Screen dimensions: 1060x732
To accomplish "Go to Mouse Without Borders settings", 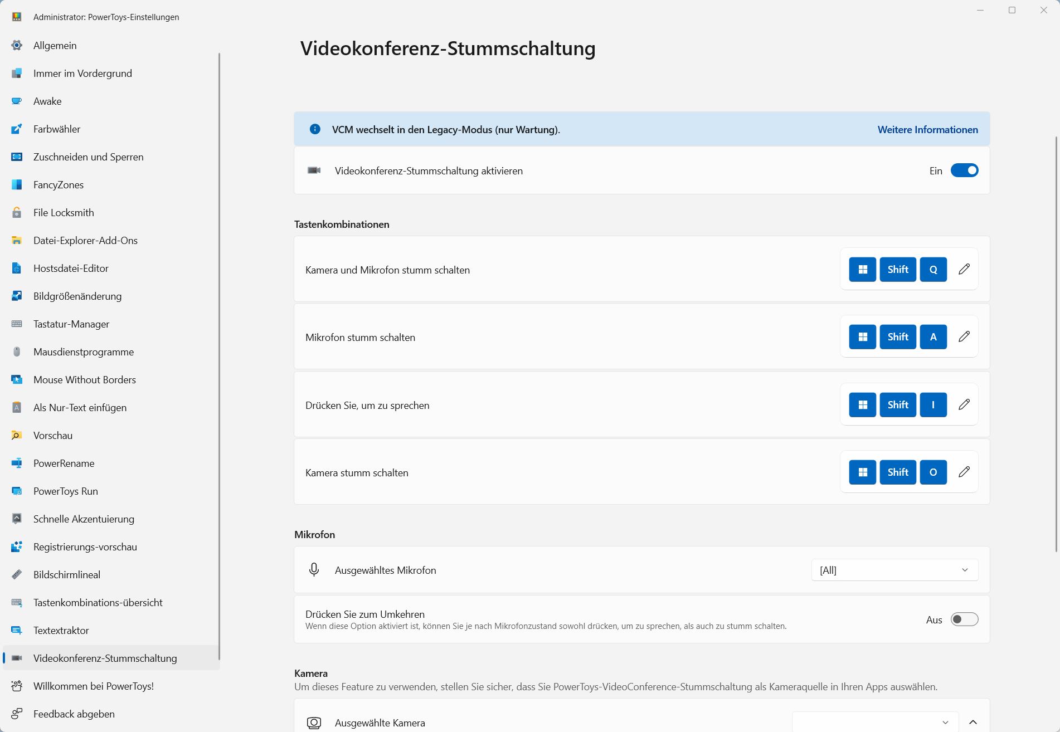I will 85,380.
